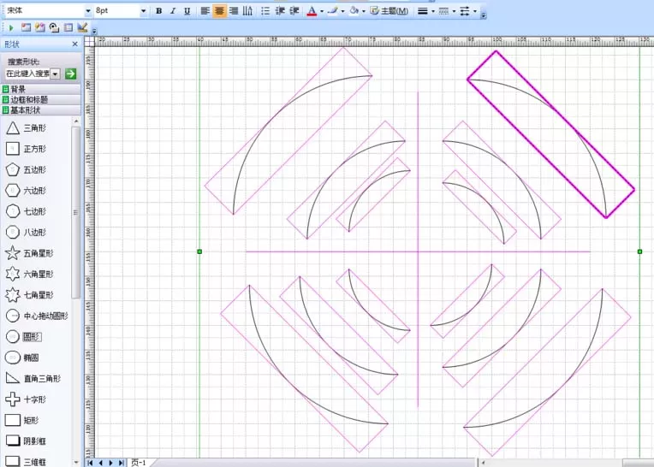
Task: Select the 椭圆 ellipse shape
Action: [x=22, y=358]
